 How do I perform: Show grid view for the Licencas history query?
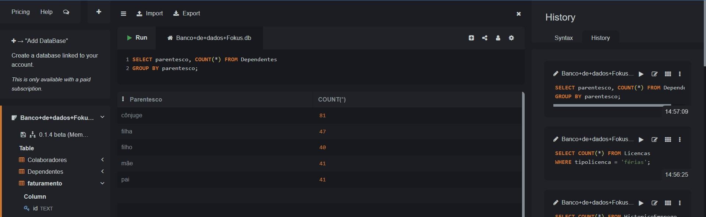668,140
